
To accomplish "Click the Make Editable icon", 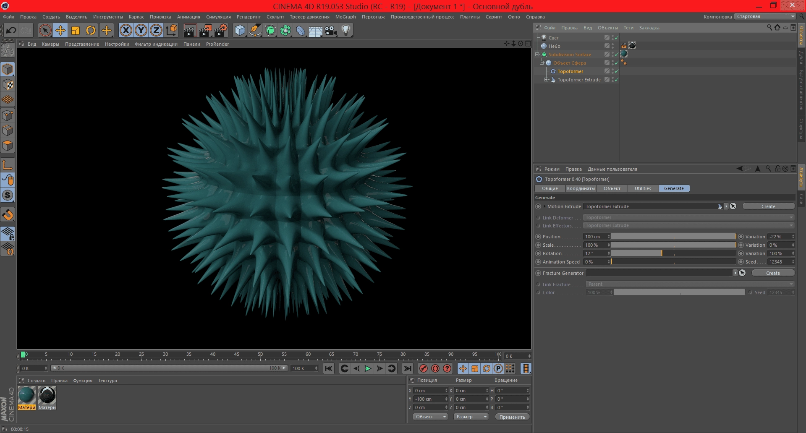I will [8, 50].
